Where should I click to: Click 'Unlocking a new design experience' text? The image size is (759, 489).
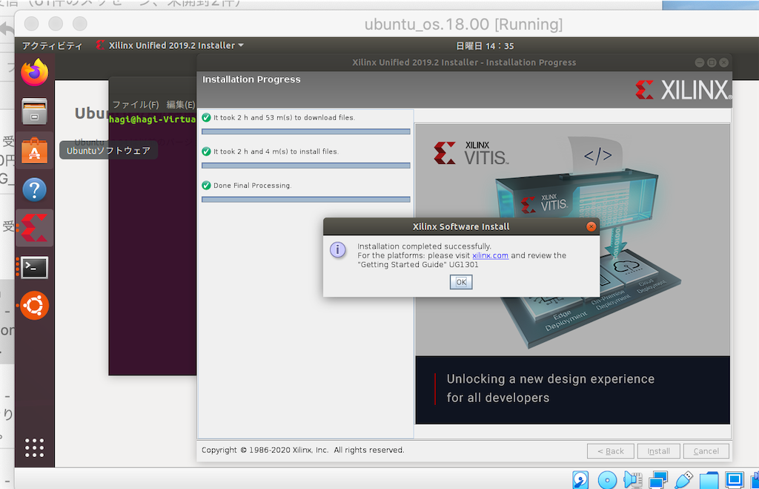point(551,379)
